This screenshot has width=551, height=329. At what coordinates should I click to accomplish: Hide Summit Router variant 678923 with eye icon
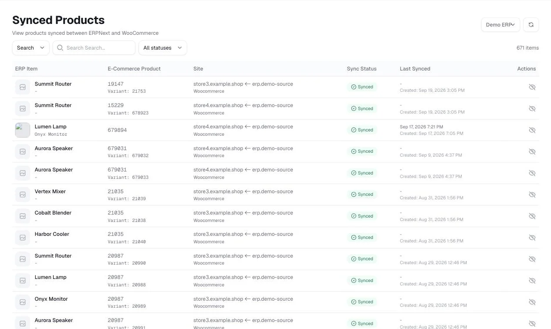[x=532, y=108]
